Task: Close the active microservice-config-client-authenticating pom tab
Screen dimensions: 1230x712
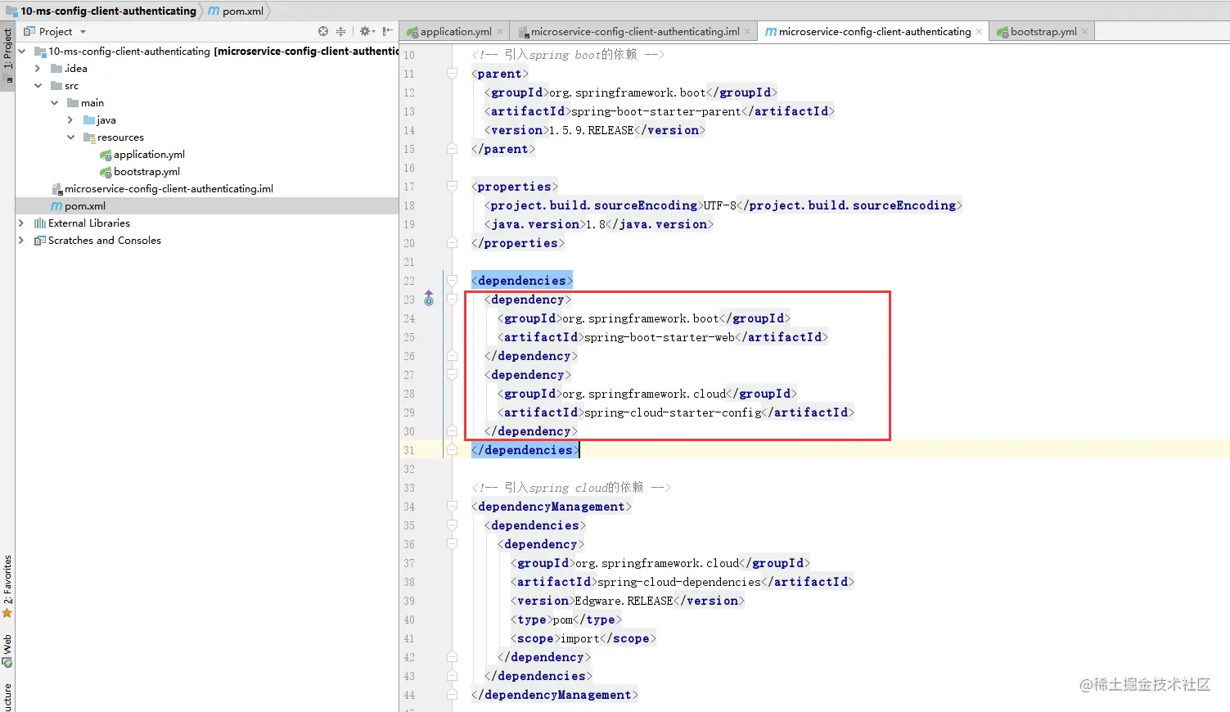Action: coord(979,32)
